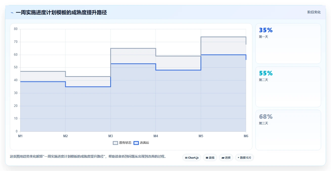This screenshot has width=331, height=171.
Task: Click the blue 改善后 legend swatch
Action: pos(136,143)
